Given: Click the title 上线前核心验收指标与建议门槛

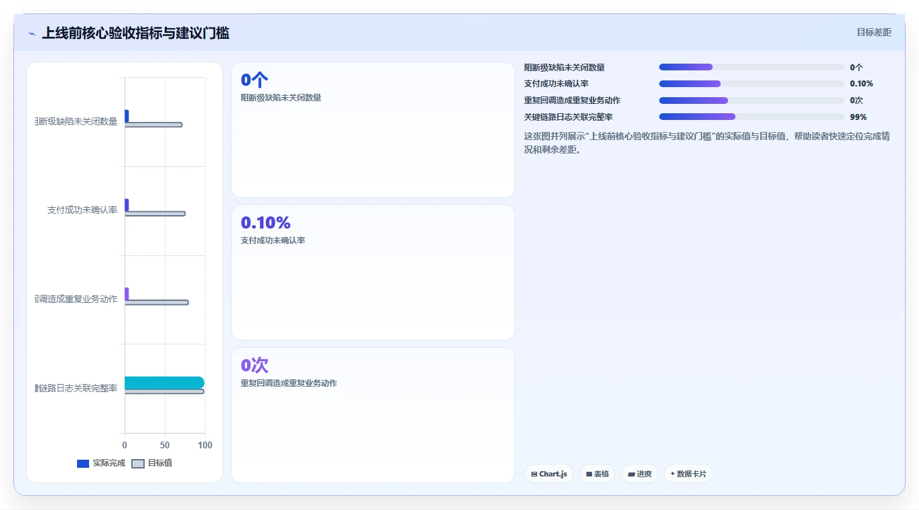Looking at the screenshot, I should (x=135, y=33).
